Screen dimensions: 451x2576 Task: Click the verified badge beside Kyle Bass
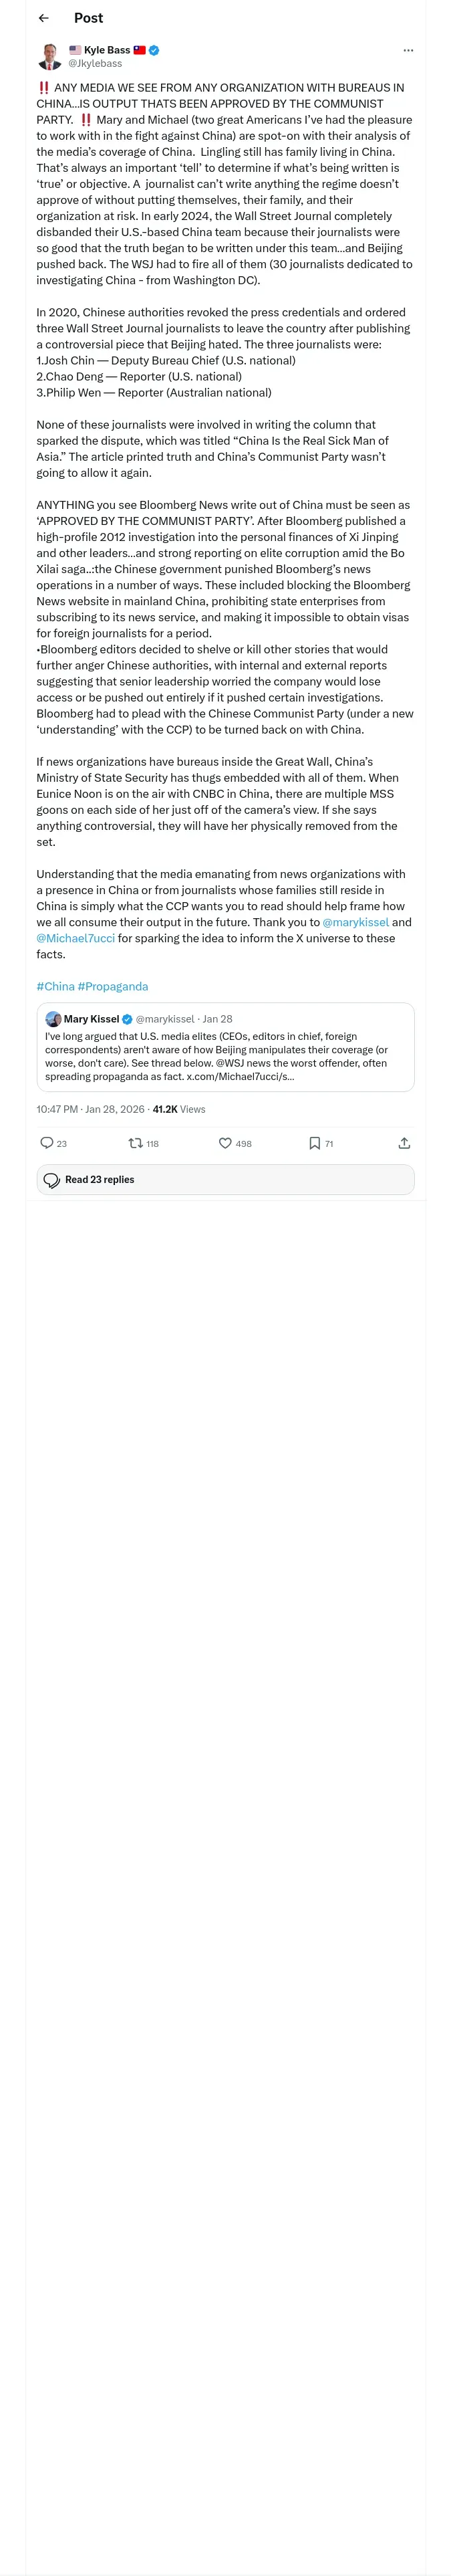pos(154,50)
